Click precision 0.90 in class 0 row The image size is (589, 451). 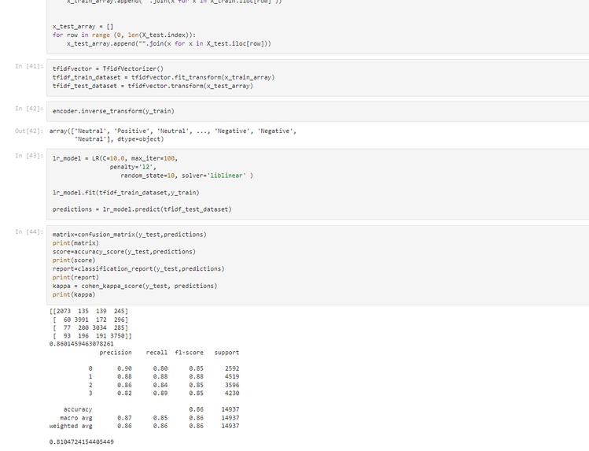click(x=124, y=368)
